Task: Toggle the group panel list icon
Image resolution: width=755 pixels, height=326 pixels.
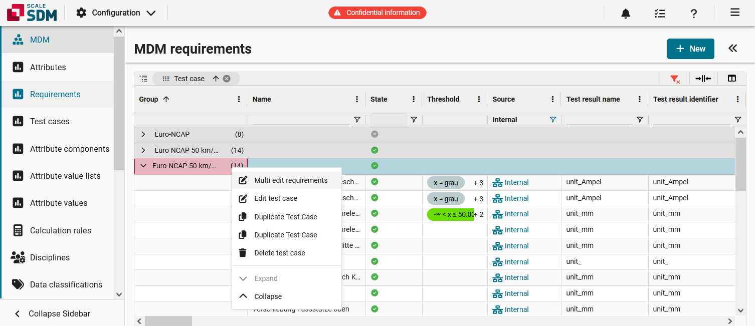Action: [144, 79]
